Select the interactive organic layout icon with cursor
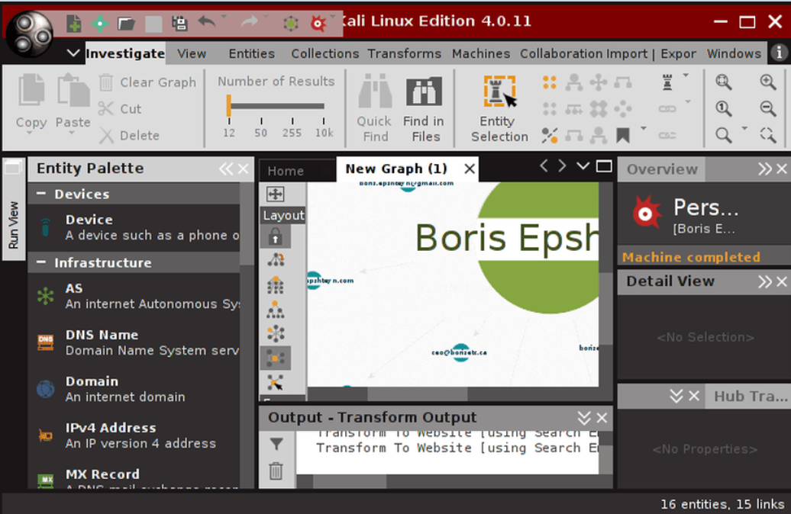 (276, 382)
